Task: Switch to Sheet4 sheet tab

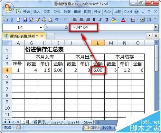Action: 73,122
